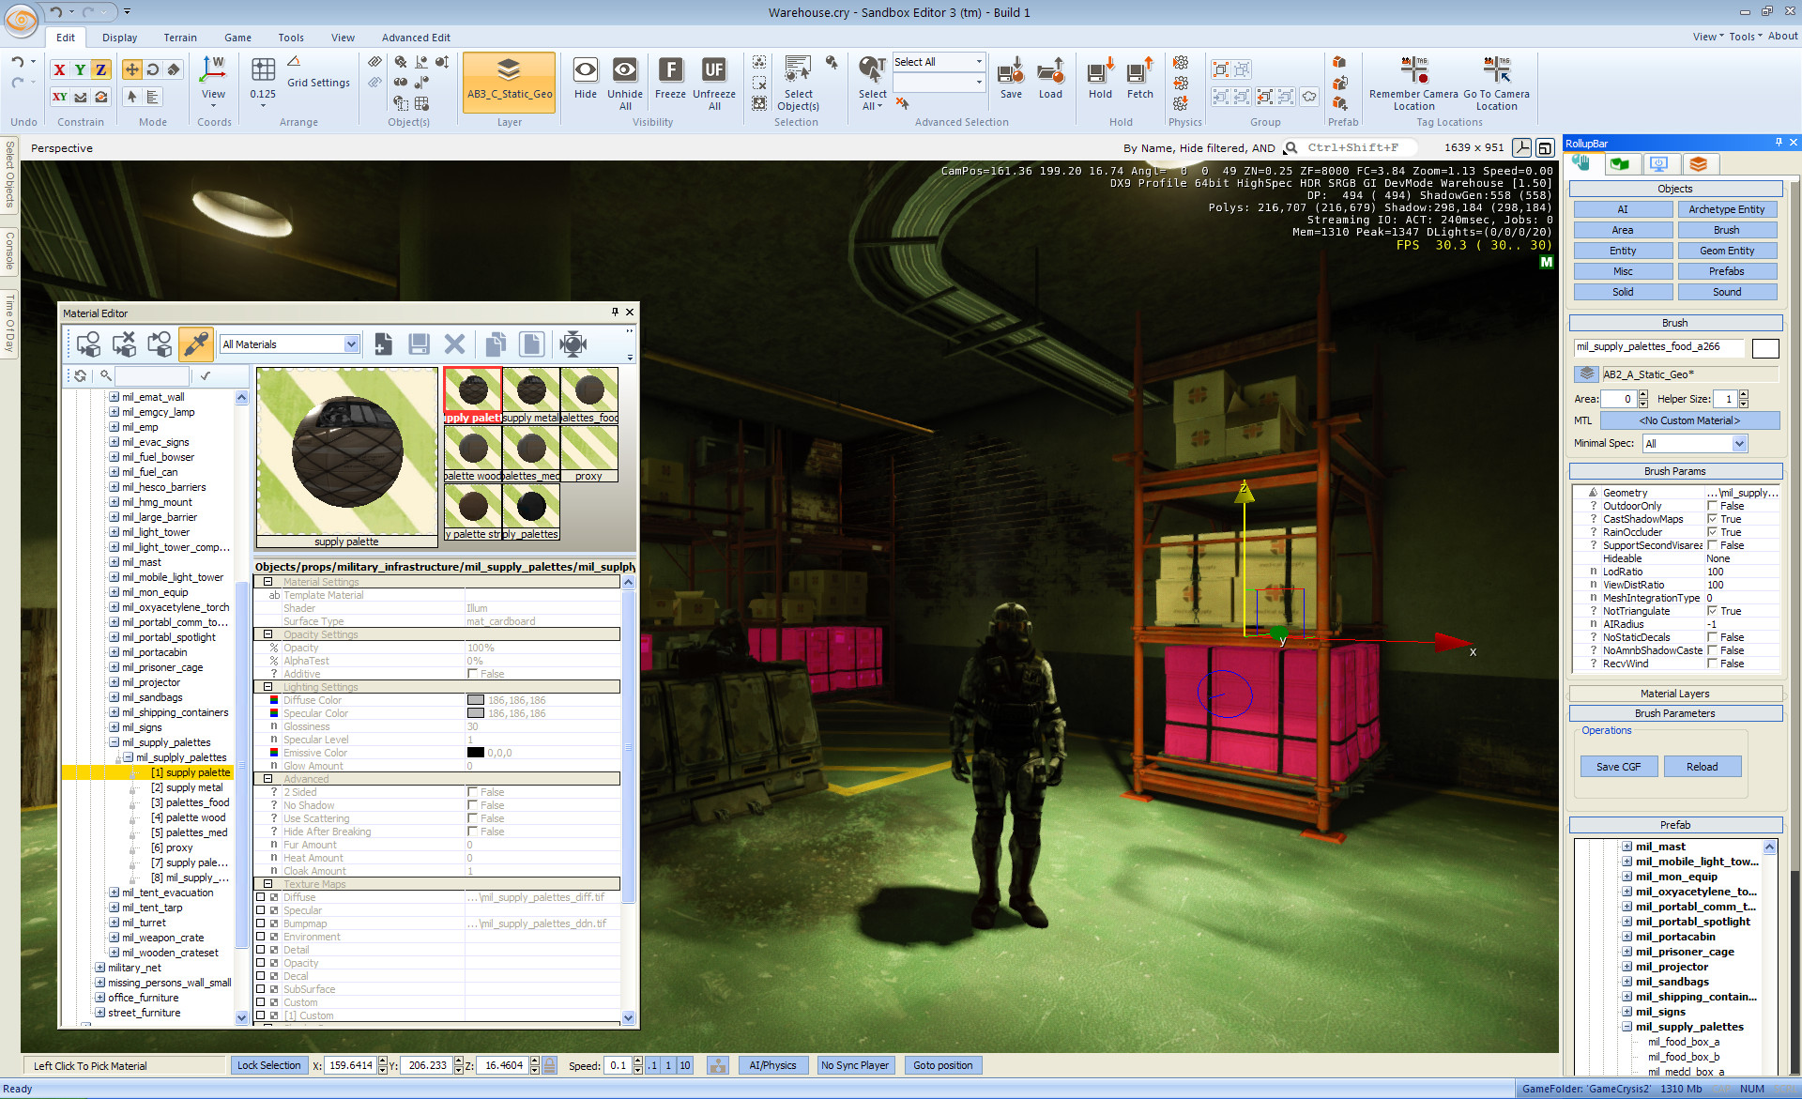1802x1099 pixels.
Task: Toggle the material eyedropper pick tool
Action: [195, 344]
